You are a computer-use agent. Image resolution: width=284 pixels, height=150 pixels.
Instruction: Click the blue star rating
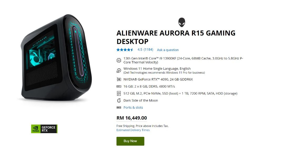(x=125, y=50)
